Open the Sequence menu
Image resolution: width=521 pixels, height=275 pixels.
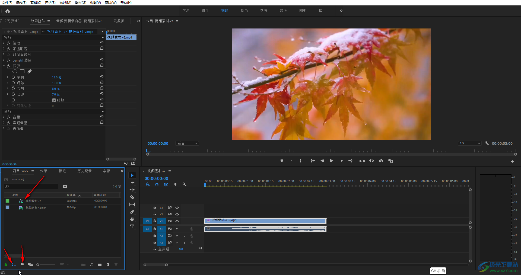tap(50, 2)
